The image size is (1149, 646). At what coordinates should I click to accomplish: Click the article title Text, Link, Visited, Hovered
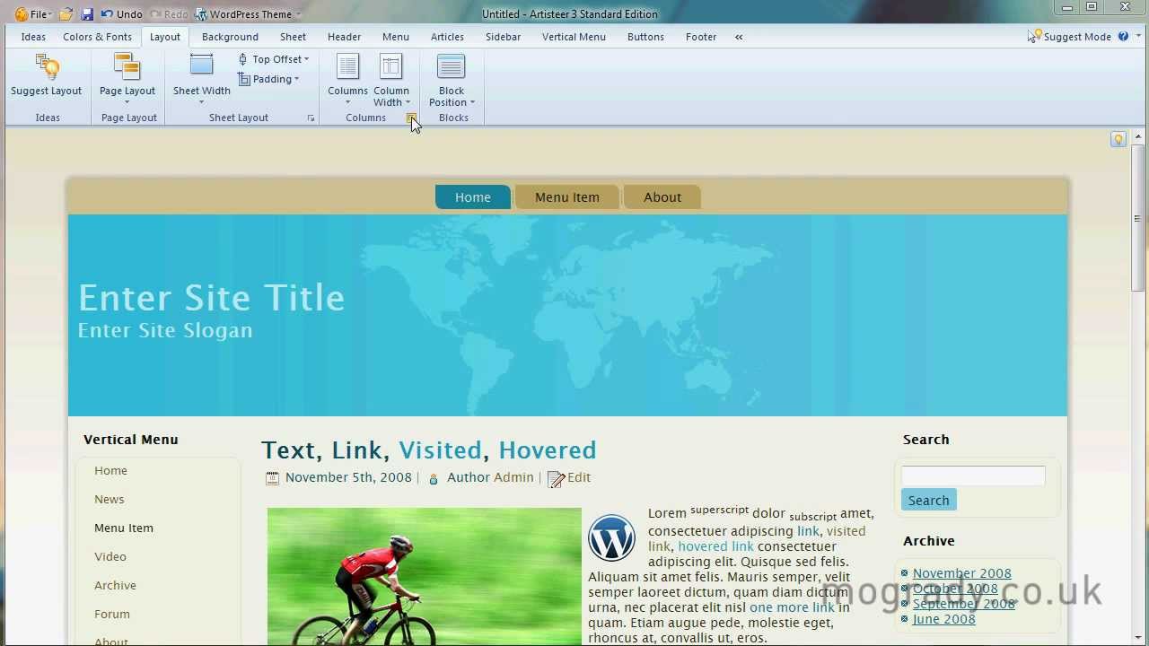coord(429,450)
